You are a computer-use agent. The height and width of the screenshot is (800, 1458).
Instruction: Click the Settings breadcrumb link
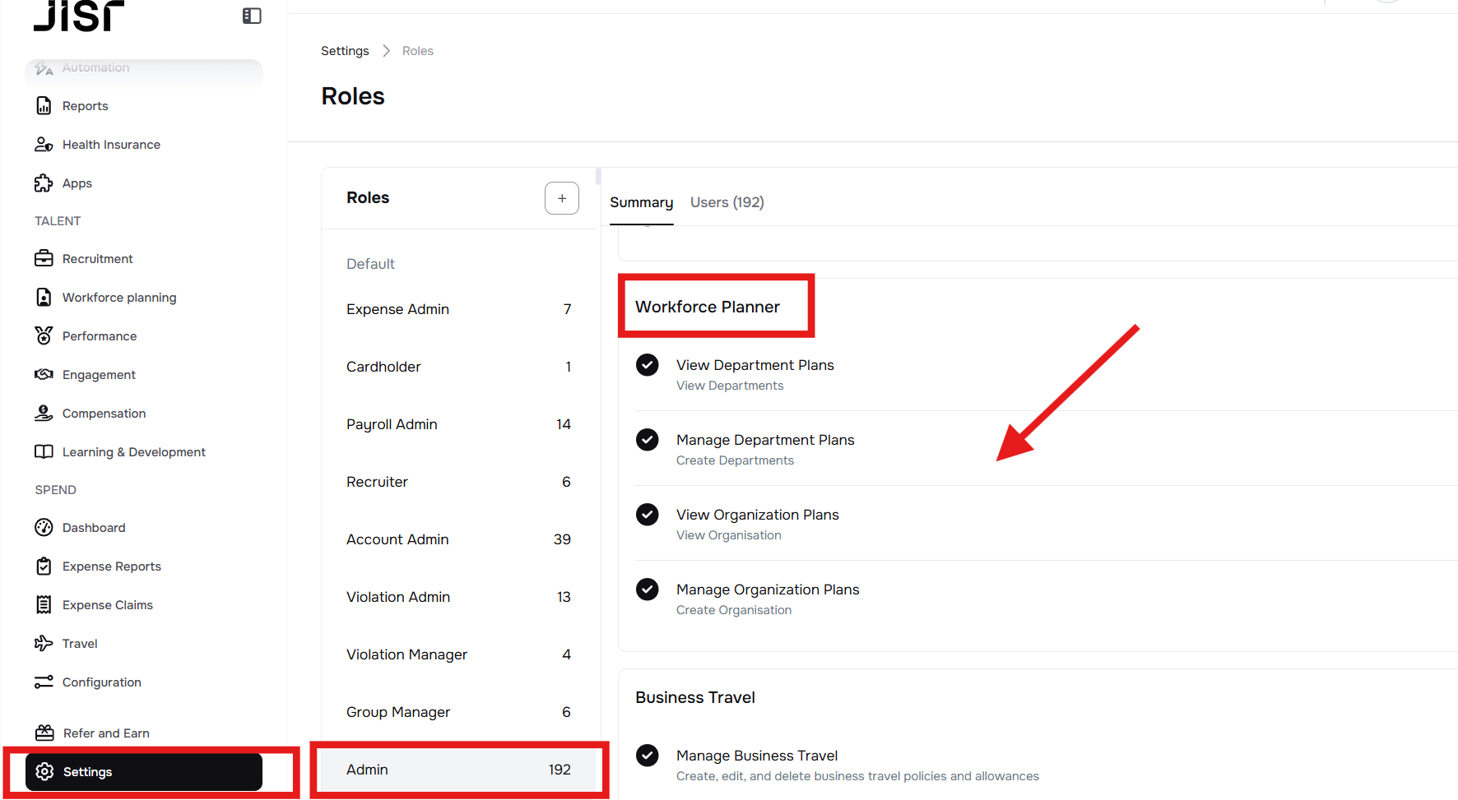tap(345, 51)
